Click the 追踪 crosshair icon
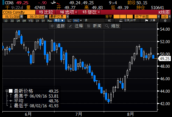 pyautogui.click(x=52, y=26)
